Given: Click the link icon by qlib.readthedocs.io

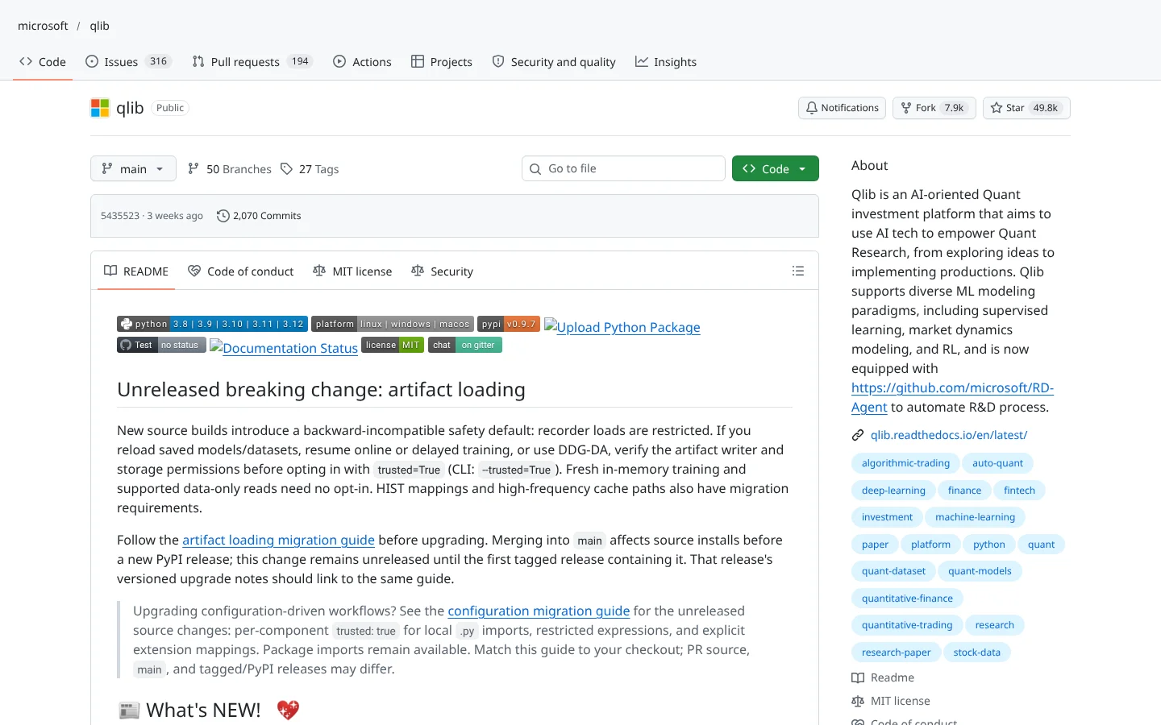Looking at the screenshot, I should click(x=858, y=435).
